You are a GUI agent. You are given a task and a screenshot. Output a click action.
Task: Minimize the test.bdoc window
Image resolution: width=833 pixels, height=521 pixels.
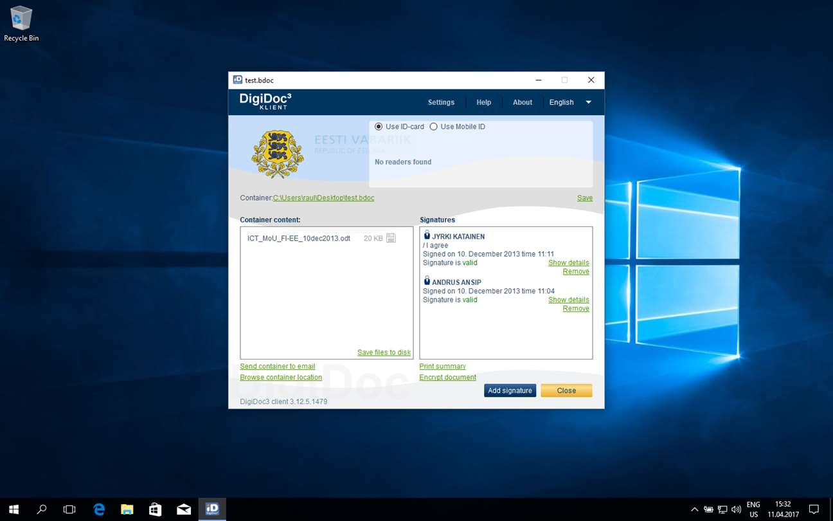(539, 80)
